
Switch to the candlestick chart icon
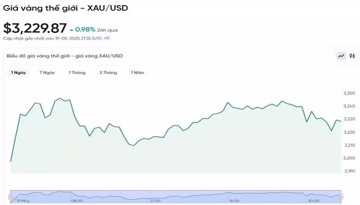pyautogui.click(x=352, y=56)
